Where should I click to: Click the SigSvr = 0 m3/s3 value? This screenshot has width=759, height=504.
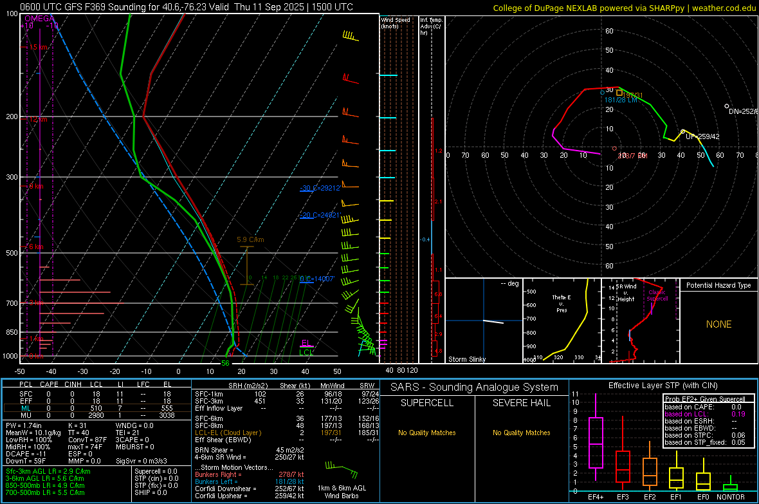(142, 462)
